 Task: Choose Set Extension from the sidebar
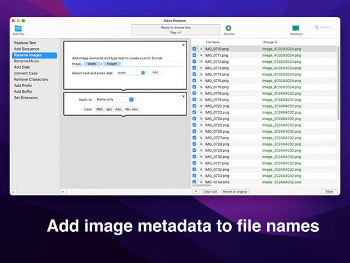[26, 97]
